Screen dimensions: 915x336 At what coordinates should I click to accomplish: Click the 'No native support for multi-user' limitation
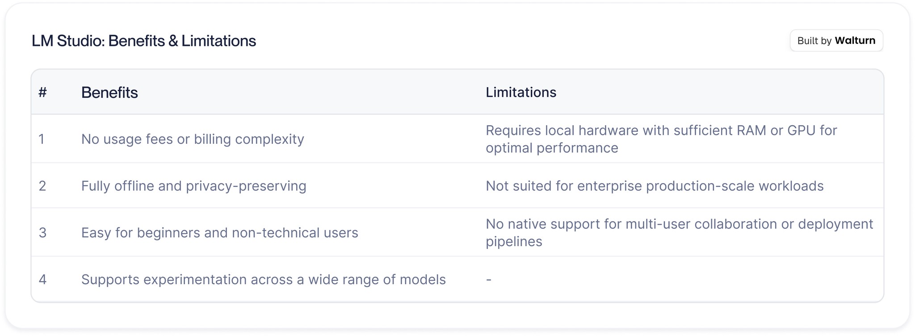click(x=679, y=224)
